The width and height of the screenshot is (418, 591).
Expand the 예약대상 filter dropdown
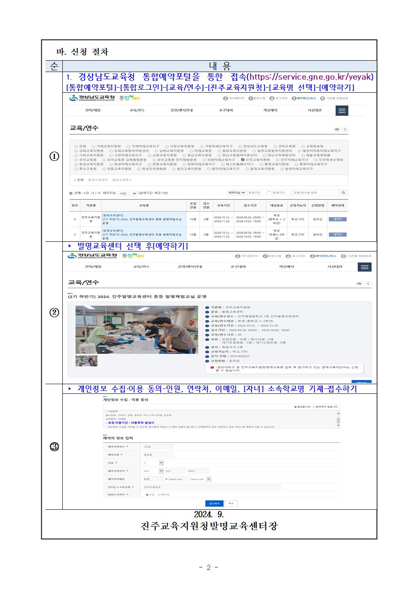(236, 193)
